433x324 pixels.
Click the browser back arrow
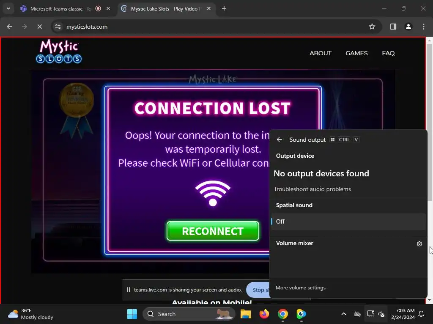(x=9, y=27)
